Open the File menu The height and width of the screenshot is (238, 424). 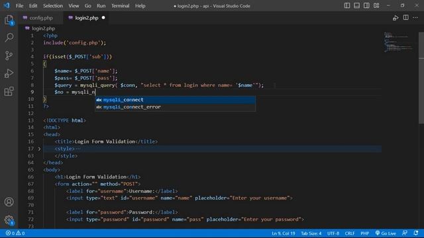point(19,6)
